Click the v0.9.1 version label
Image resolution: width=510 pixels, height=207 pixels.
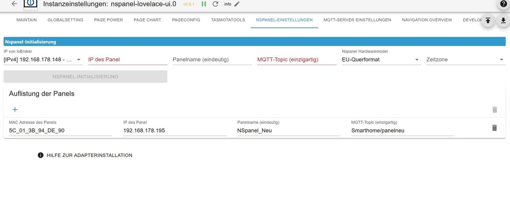189,4
